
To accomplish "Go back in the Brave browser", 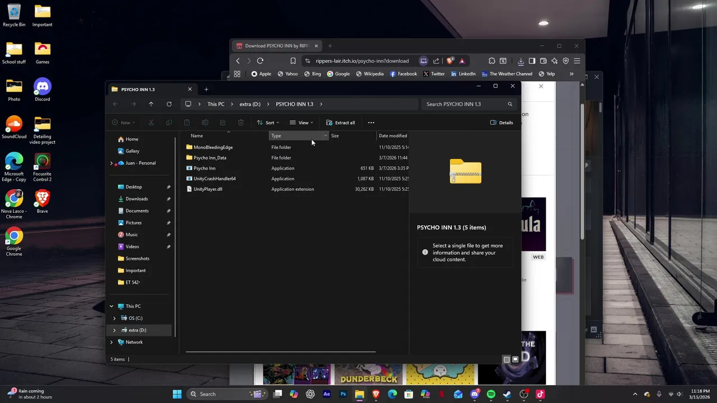I will [x=238, y=61].
